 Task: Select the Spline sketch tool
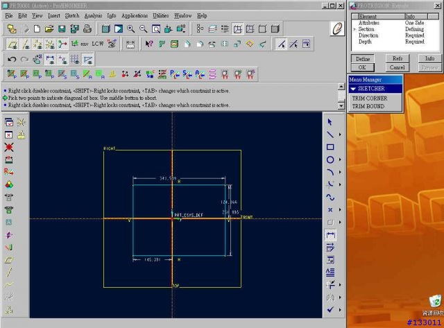pos(330,197)
